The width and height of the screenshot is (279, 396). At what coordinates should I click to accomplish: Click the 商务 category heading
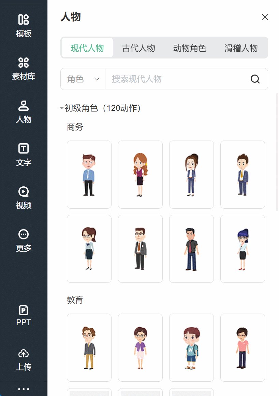75,127
